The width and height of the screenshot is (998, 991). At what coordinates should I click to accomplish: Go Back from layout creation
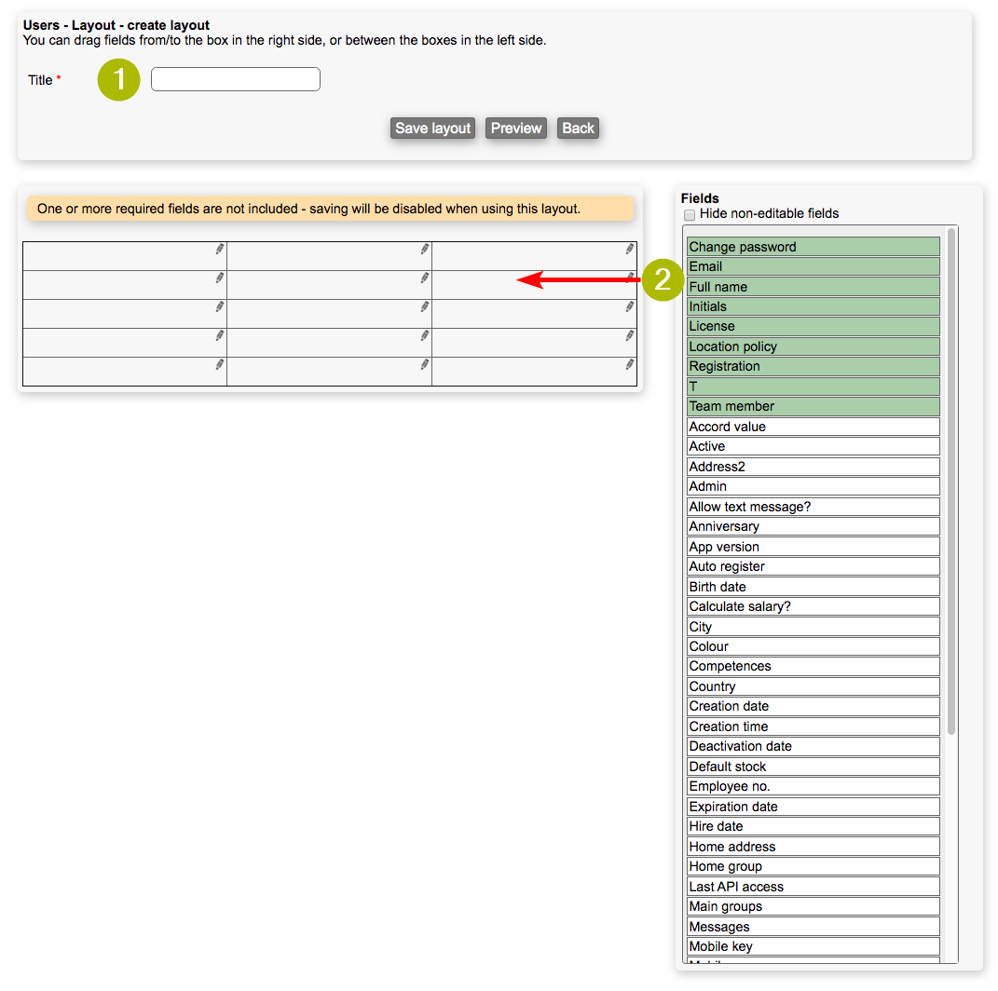pyautogui.click(x=578, y=129)
